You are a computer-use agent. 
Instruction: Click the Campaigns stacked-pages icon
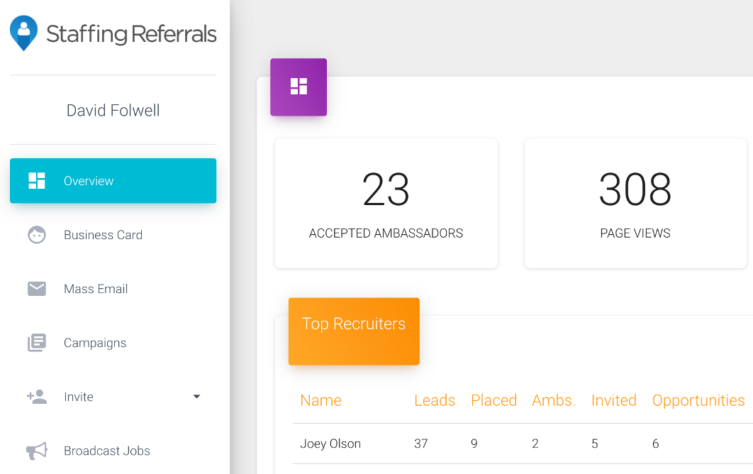click(36, 343)
